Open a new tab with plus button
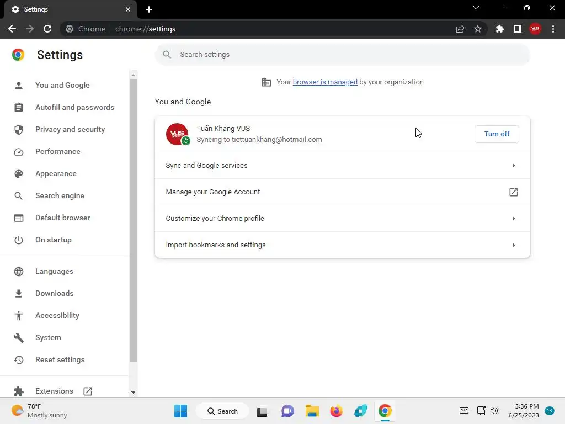This screenshot has width=565, height=424. [x=149, y=9]
